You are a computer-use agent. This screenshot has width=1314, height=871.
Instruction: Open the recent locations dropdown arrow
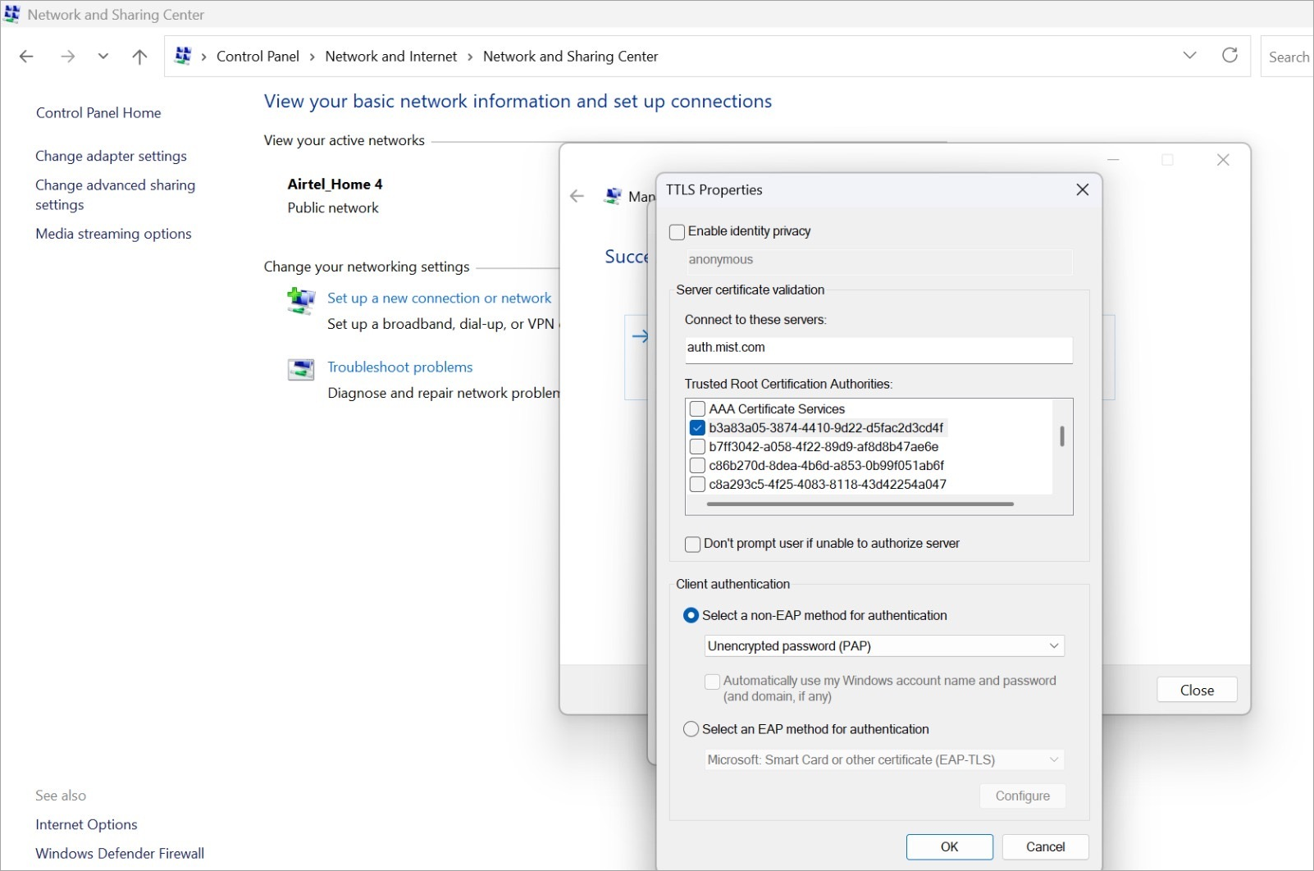(103, 57)
